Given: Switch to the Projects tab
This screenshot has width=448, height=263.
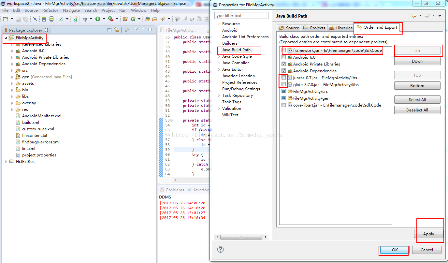Looking at the screenshot, I should pyautogui.click(x=314, y=28).
